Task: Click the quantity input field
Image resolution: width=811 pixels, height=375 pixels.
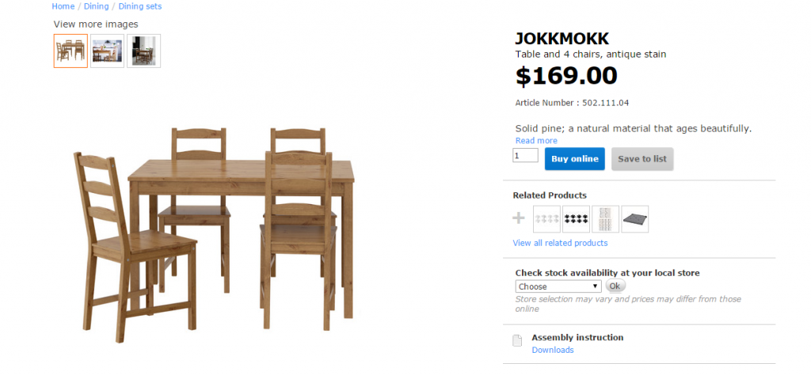Action: point(525,156)
